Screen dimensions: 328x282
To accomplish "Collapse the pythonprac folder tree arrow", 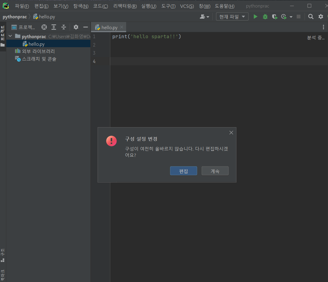I will click(x=10, y=36).
